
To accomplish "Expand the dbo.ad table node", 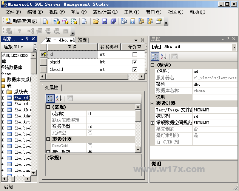I will tap(3, 98).
